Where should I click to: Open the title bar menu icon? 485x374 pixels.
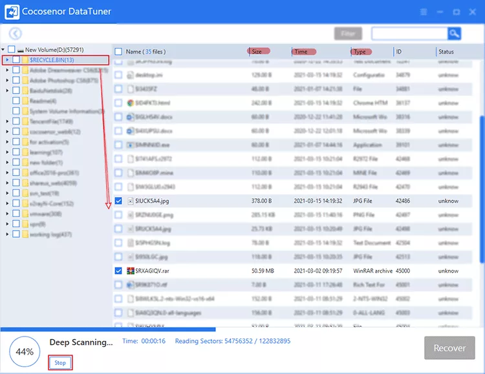click(424, 12)
